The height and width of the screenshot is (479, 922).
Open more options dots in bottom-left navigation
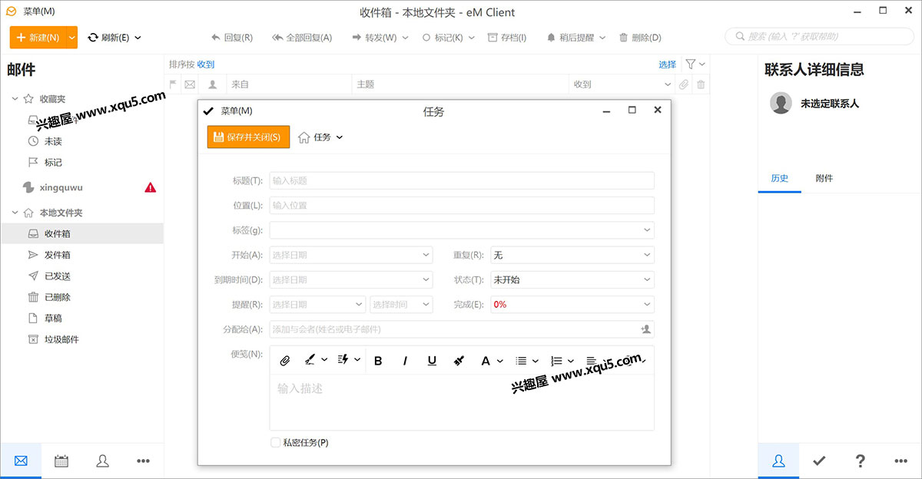coord(143,461)
